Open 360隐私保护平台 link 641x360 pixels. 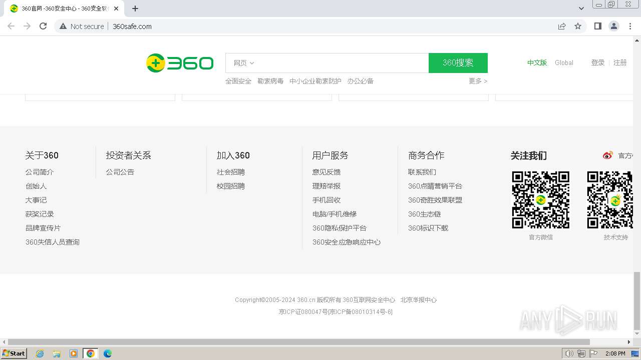pyautogui.click(x=340, y=228)
